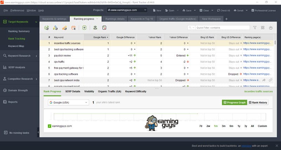
Task: Select the Custom time range
Action: 262,126
